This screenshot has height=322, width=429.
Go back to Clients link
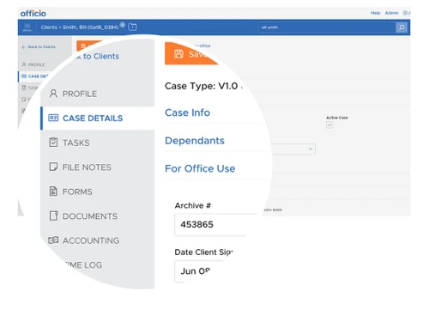click(x=39, y=46)
